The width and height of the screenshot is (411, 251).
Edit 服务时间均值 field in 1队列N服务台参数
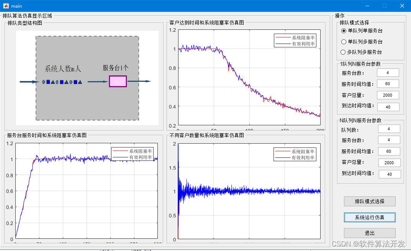pyautogui.click(x=388, y=84)
